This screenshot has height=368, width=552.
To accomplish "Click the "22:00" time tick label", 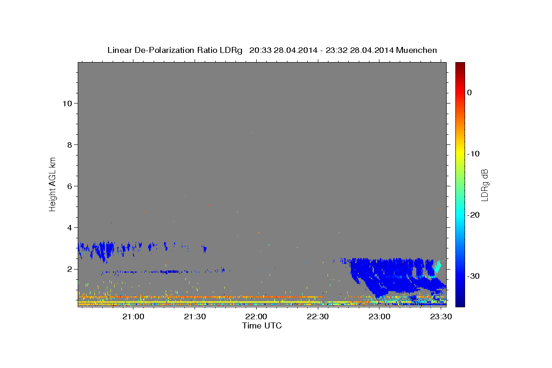I will click(x=256, y=317).
